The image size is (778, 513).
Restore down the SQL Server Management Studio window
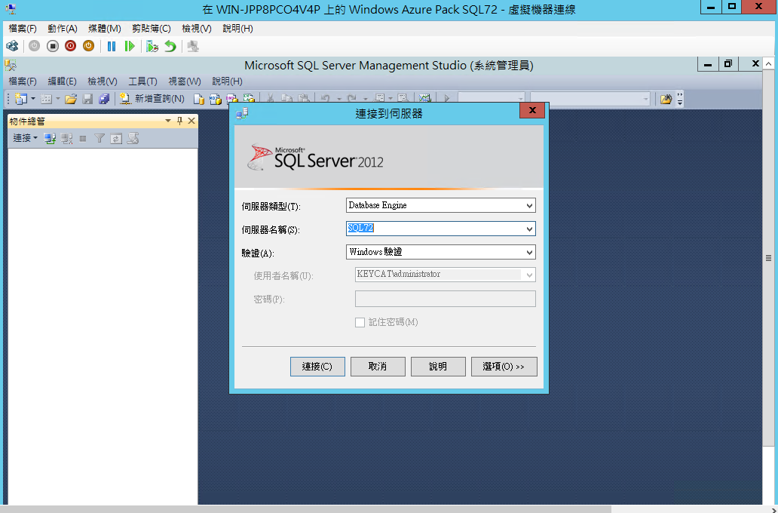[x=728, y=64]
